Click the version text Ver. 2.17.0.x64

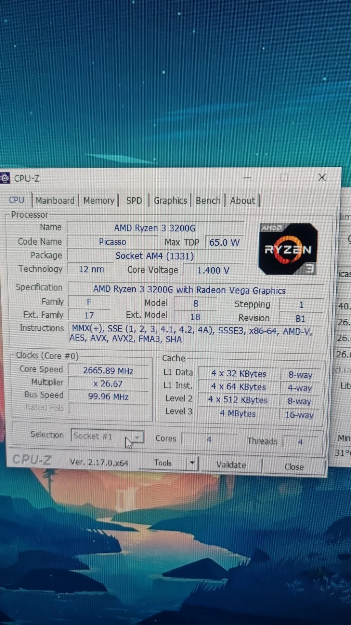[x=99, y=463]
